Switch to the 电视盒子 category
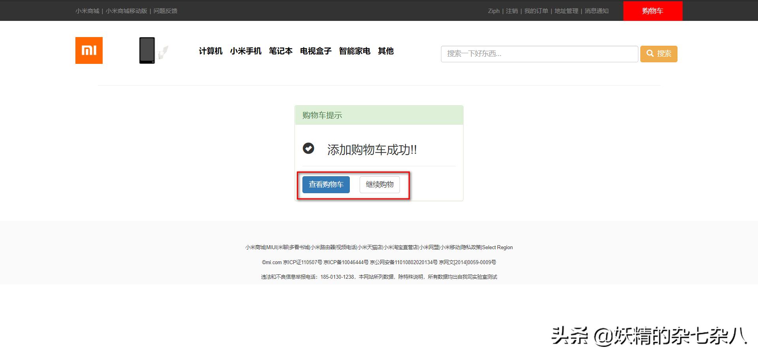758x356 pixels. (x=315, y=51)
